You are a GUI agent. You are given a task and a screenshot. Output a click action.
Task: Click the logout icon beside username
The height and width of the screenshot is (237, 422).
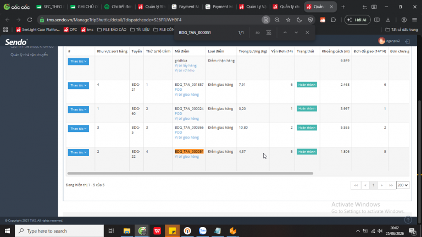[408, 41]
